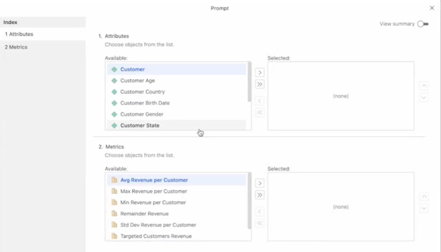This screenshot has width=441, height=252.
Task: Click the remove arrow button for Attributes
Action: coord(260,101)
